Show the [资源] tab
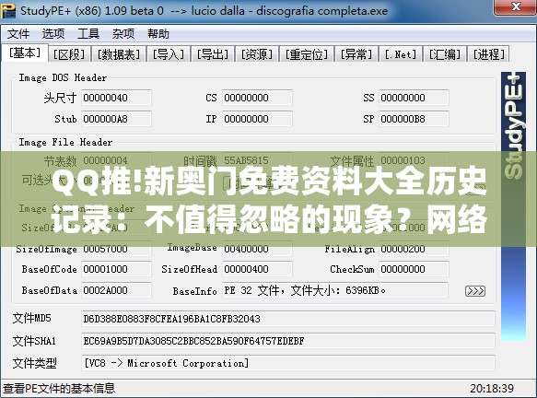 pos(257,54)
